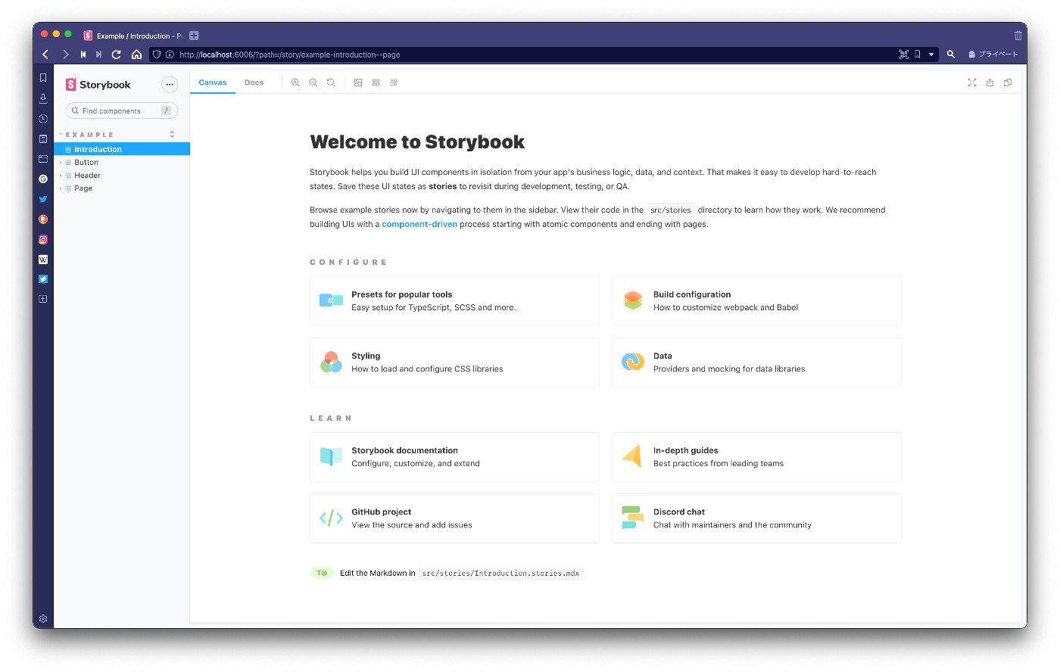1060x672 pixels.
Task: Click the Introduction.stories.mdx file path text
Action: (x=500, y=574)
